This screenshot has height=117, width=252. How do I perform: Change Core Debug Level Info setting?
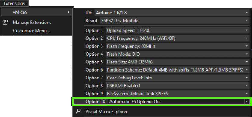[178, 78]
